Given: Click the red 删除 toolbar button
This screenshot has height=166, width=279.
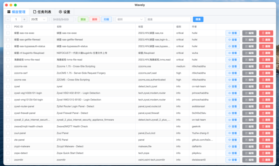Looking at the screenshot, I should pos(95,19).
